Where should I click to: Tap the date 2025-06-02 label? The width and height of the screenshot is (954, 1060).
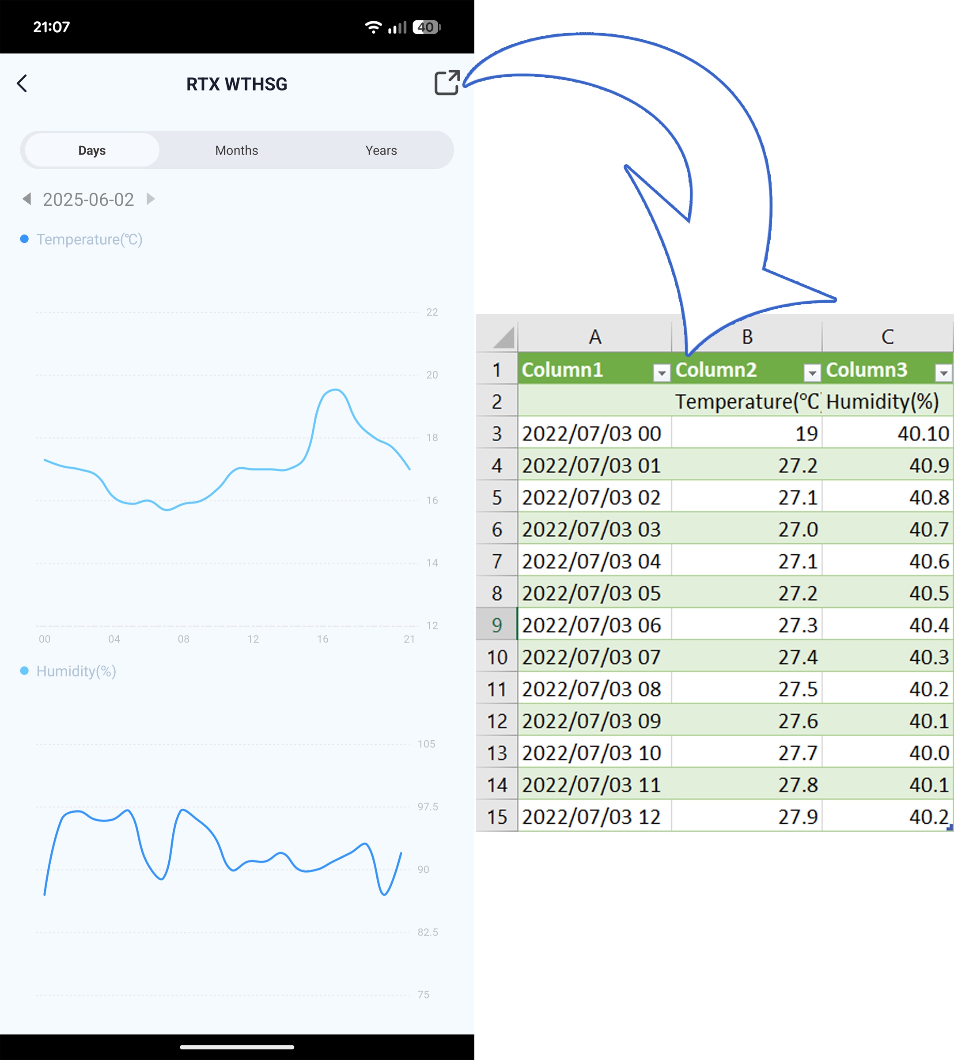[88, 199]
